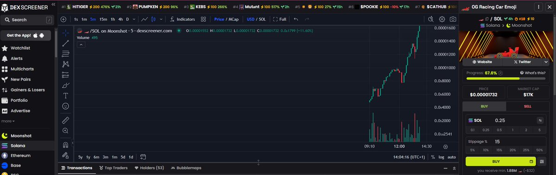Activate the chart zoom-in tool
Image resolution: width=556 pixels, height=175 pixels.
click(x=65, y=131)
